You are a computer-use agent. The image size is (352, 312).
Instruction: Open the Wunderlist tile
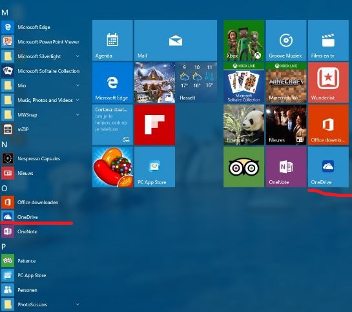(329, 83)
